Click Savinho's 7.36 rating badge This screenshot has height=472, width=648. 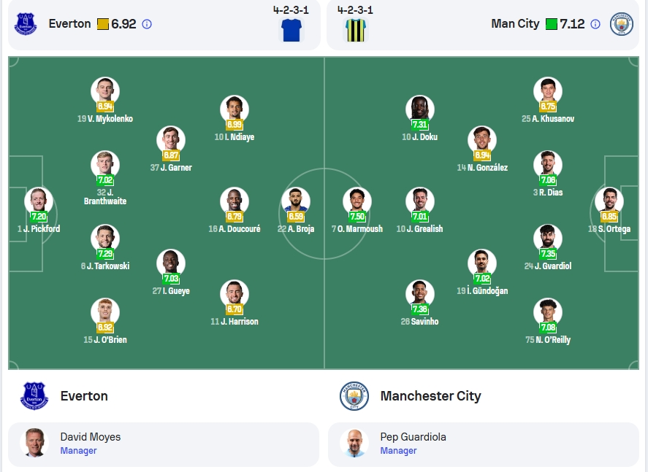[x=420, y=309]
